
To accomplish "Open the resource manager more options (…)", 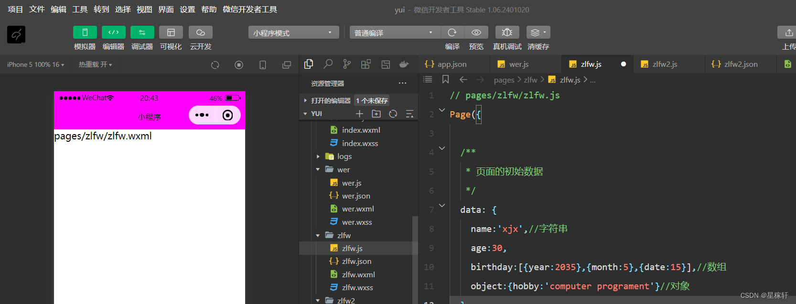I will pyautogui.click(x=403, y=83).
